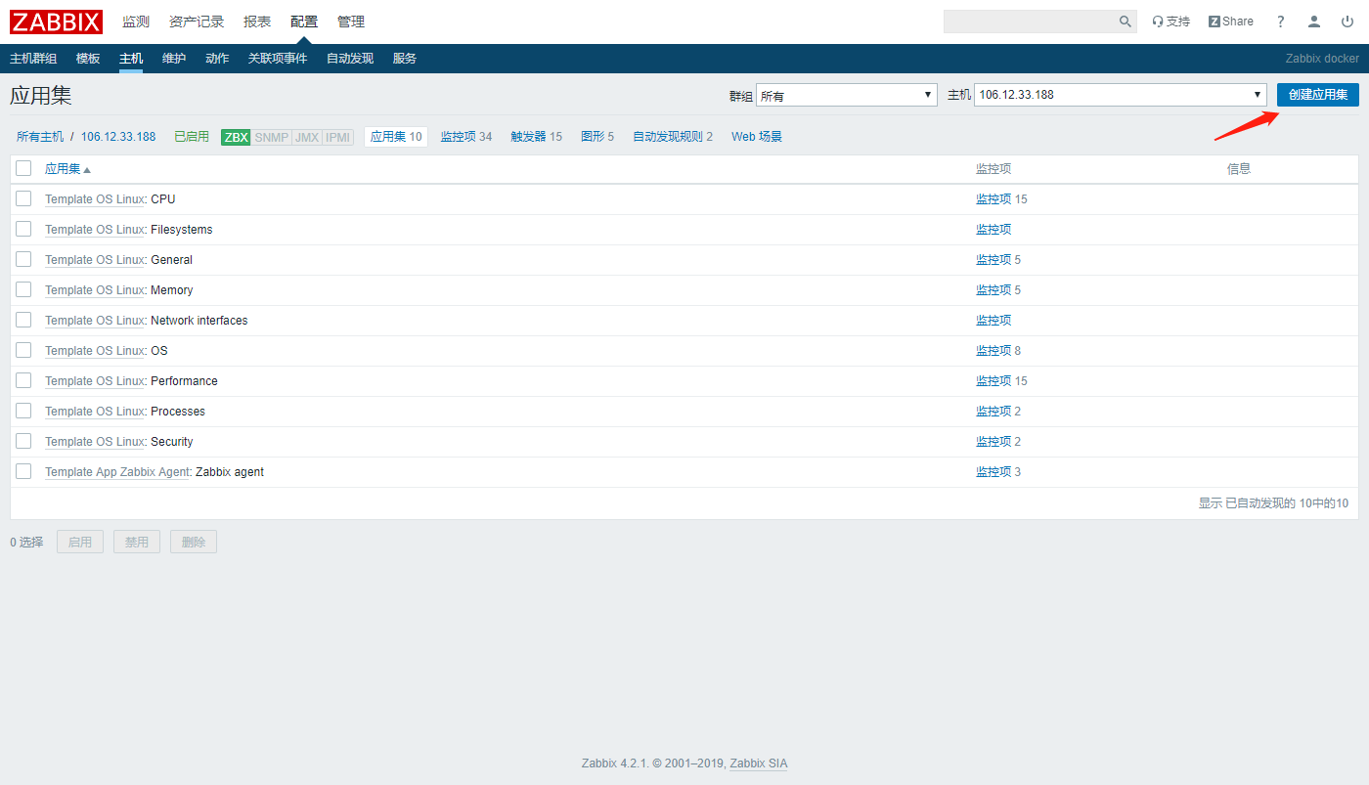Click the top search input field
This screenshot has width=1369, height=785.
pos(1029,22)
